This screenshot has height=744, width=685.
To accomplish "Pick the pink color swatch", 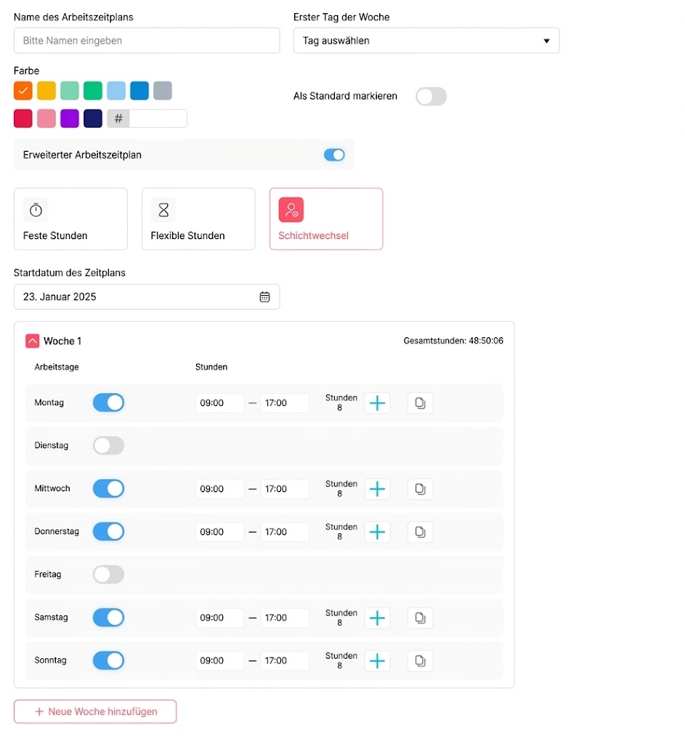I will click(x=46, y=118).
